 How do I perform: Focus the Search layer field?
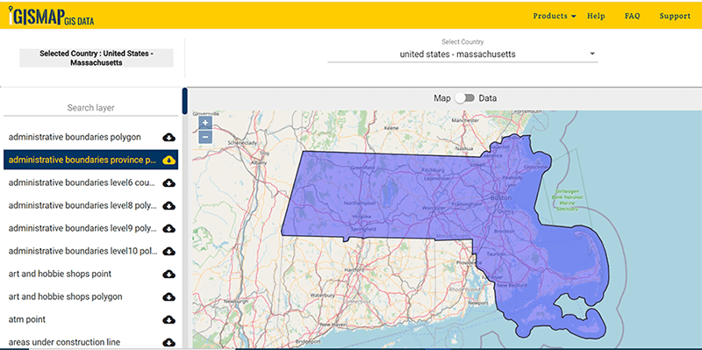(91, 108)
